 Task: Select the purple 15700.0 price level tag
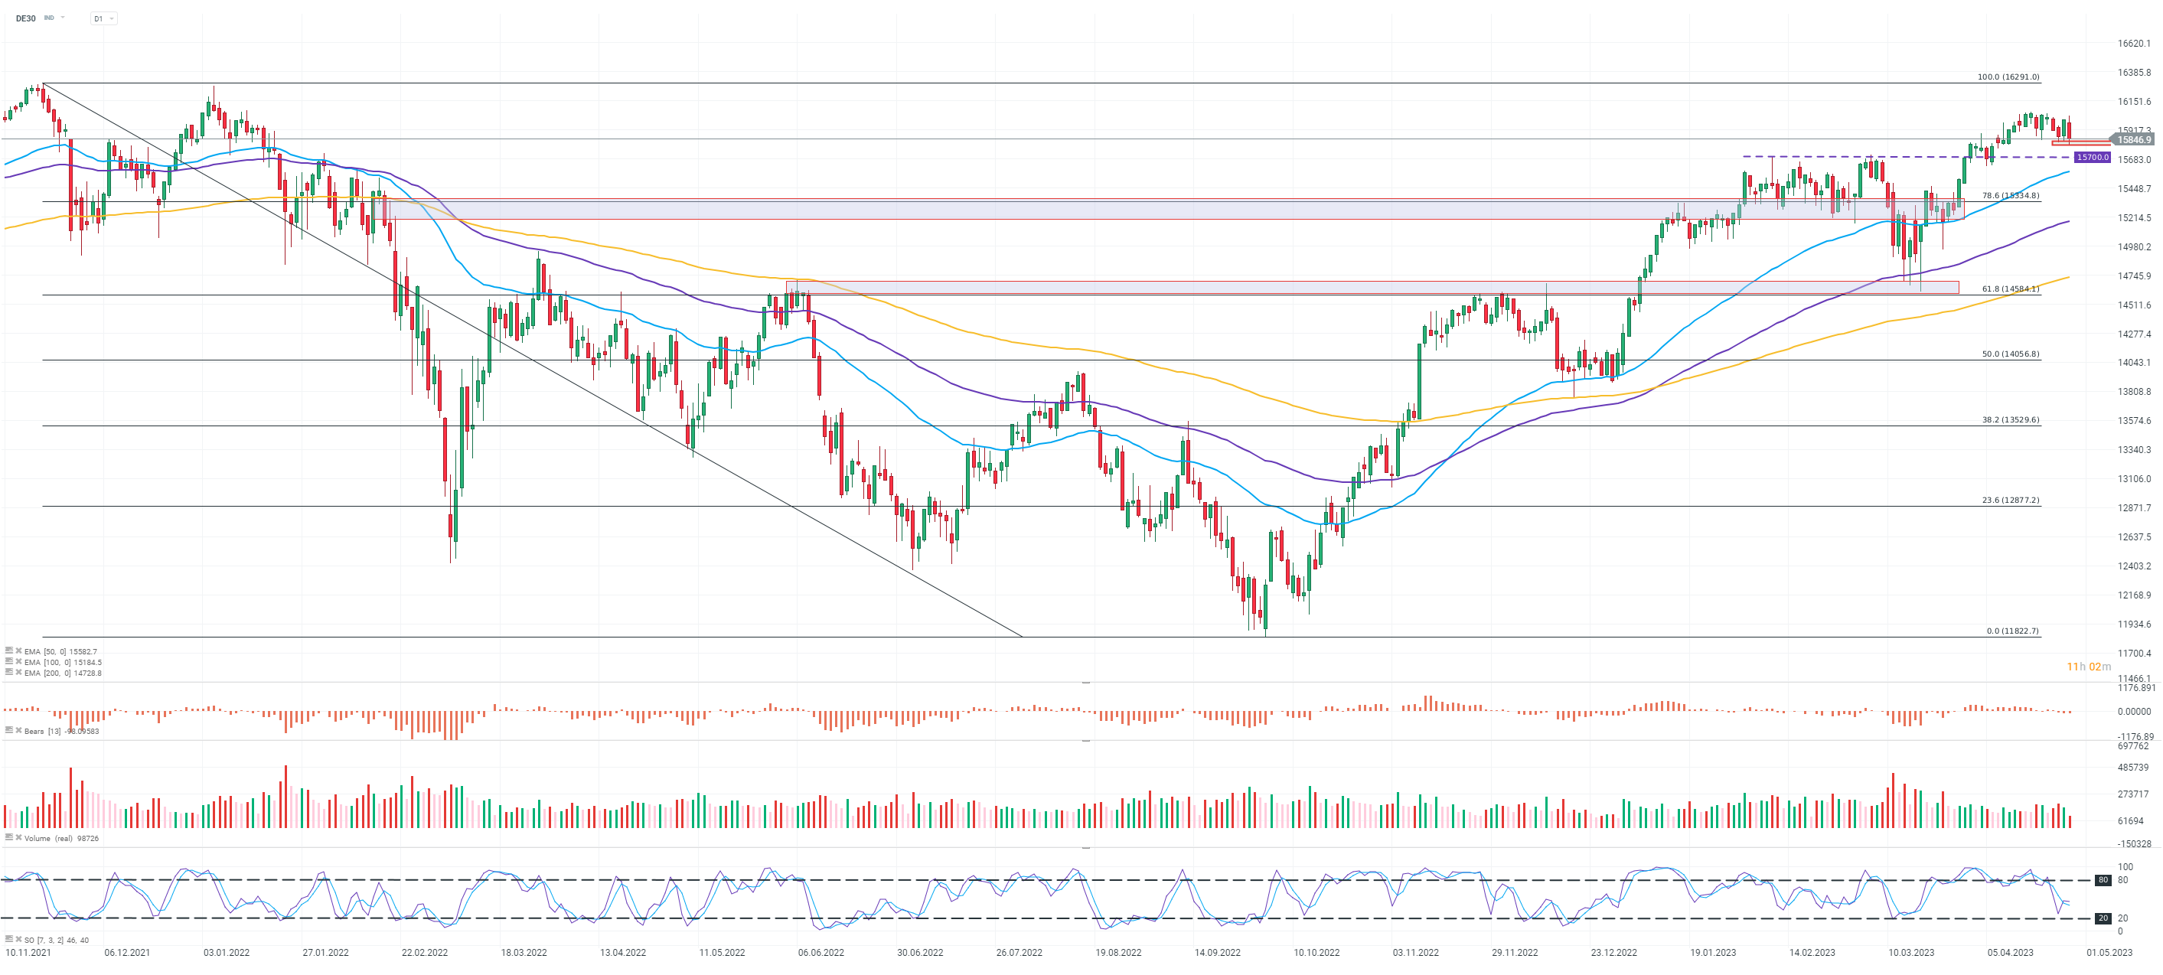[2092, 157]
